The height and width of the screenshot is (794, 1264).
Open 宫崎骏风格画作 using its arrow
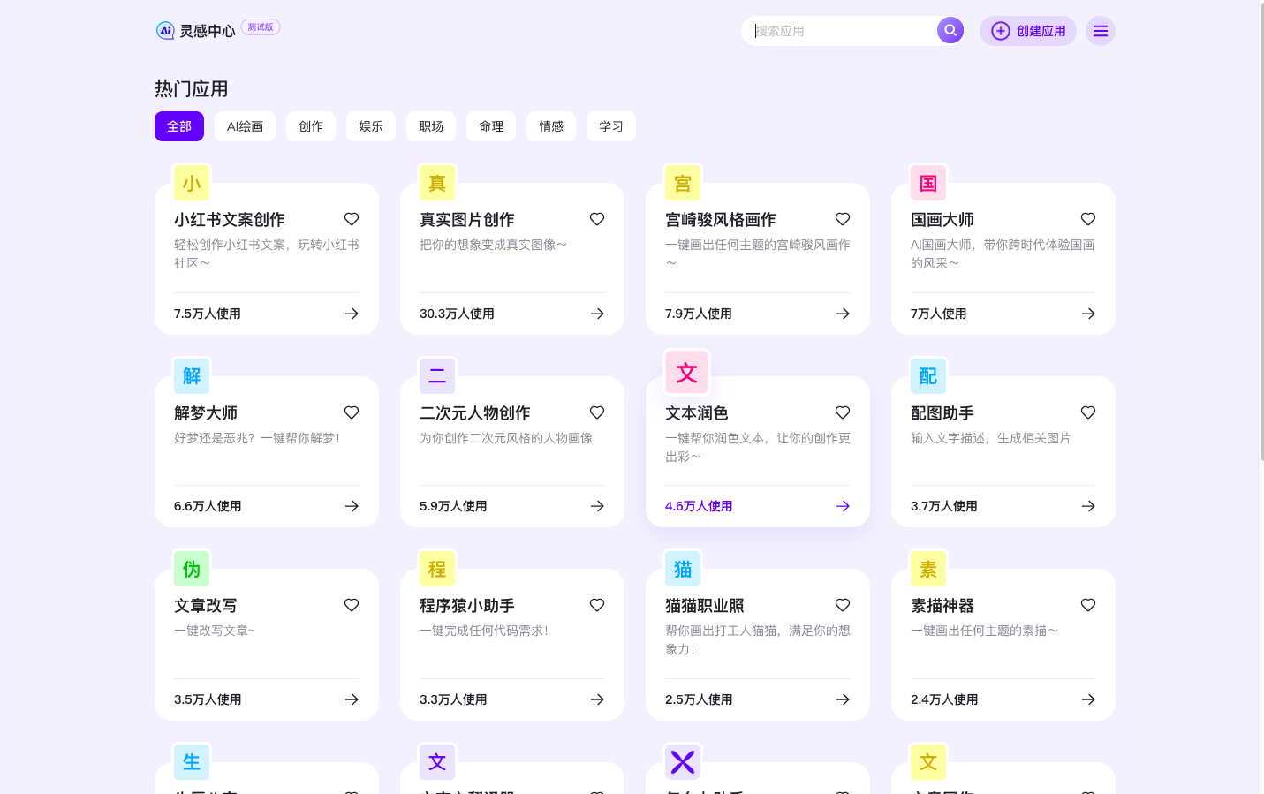[x=843, y=314]
